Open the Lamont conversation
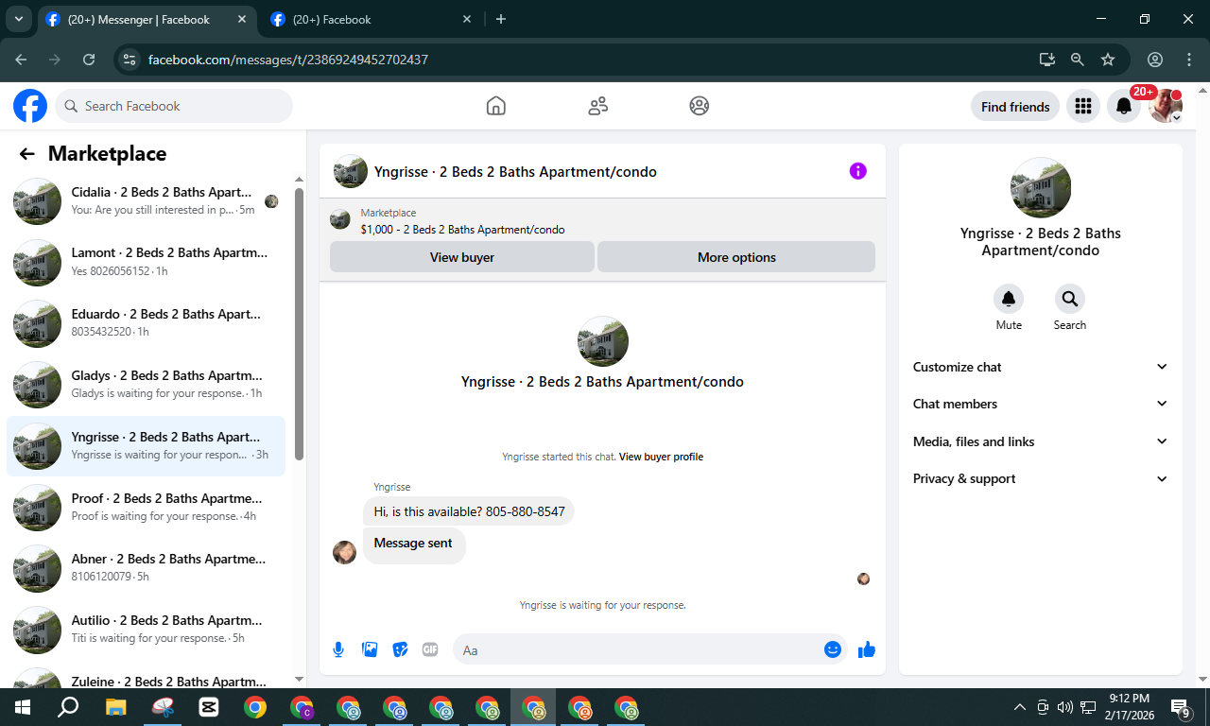 [147, 262]
